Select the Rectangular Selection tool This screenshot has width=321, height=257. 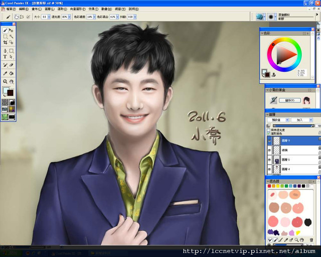[5, 37]
